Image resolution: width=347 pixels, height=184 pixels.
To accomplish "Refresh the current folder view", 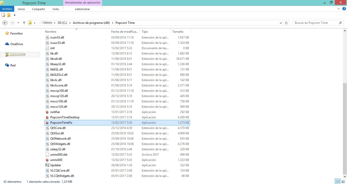I will click(x=287, y=23).
